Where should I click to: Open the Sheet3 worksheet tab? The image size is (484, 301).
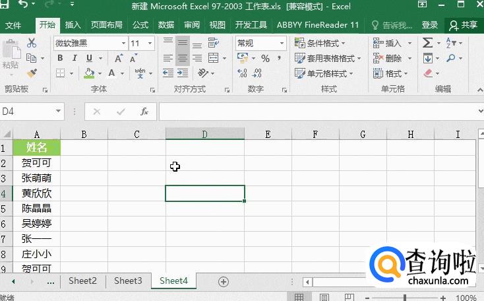pyautogui.click(x=127, y=281)
